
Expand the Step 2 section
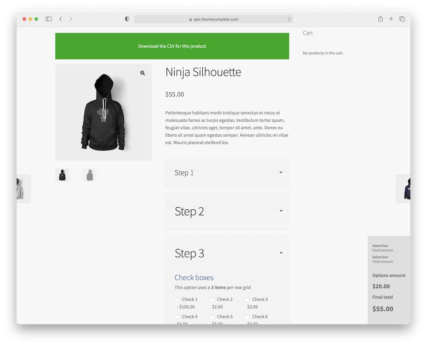click(x=227, y=211)
